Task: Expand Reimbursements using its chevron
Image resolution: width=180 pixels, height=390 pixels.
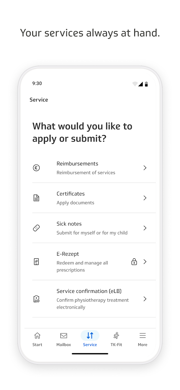Action: coord(145,168)
